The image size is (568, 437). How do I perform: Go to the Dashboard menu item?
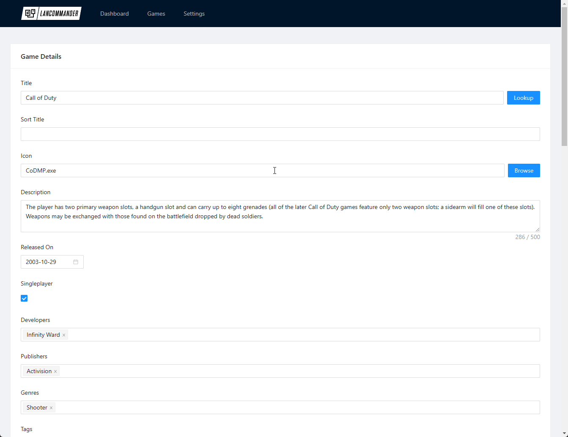coord(114,14)
